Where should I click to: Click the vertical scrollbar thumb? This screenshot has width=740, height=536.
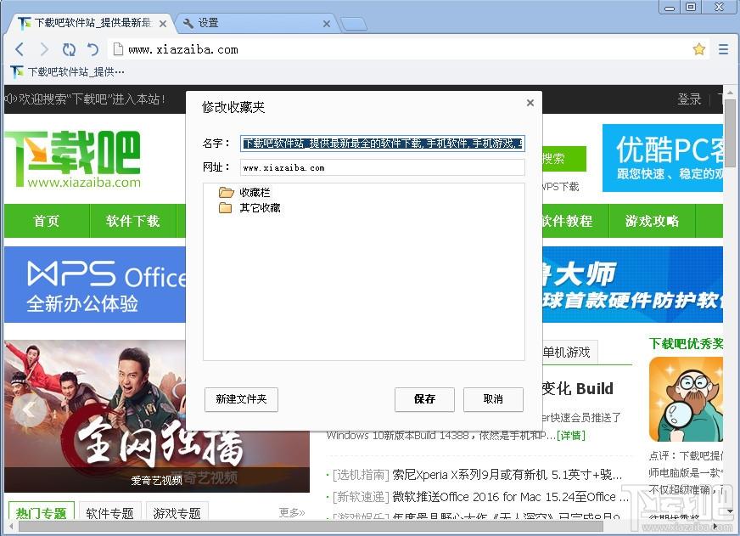[x=730, y=133]
